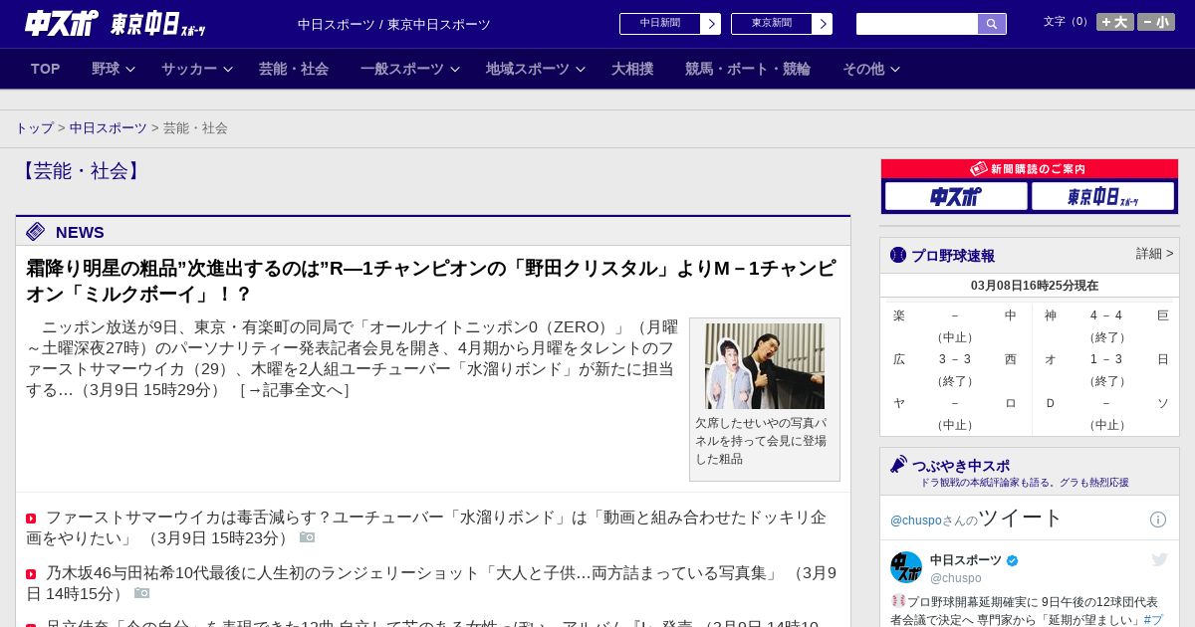1195x627 pixels.
Task: Click the 東京中日スポーツ logo in header
Action: pyautogui.click(x=158, y=24)
